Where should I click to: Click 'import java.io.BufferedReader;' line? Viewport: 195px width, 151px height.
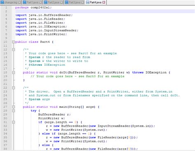(x=44, y=15)
